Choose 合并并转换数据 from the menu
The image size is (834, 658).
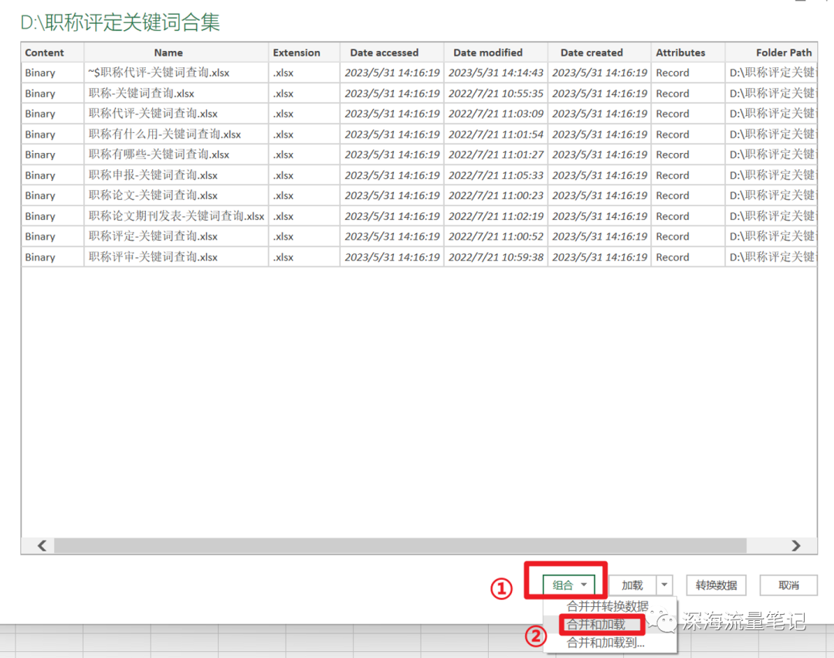click(607, 606)
